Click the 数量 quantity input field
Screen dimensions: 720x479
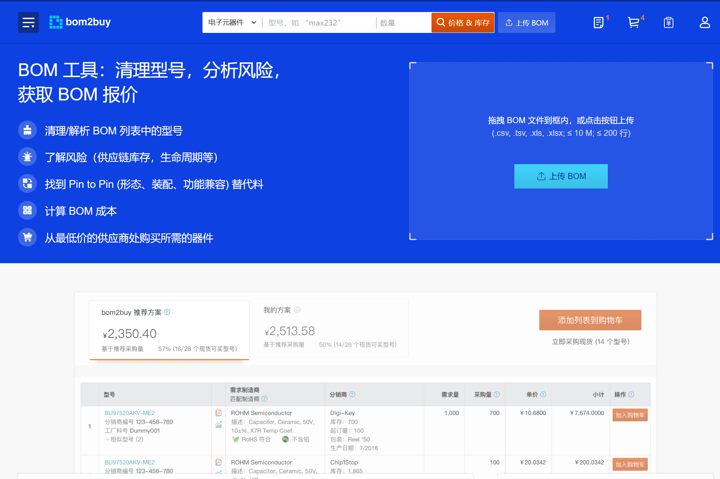coord(403,23)
